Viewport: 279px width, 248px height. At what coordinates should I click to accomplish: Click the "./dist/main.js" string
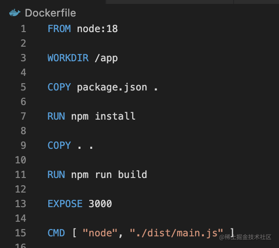pos(177,233)
